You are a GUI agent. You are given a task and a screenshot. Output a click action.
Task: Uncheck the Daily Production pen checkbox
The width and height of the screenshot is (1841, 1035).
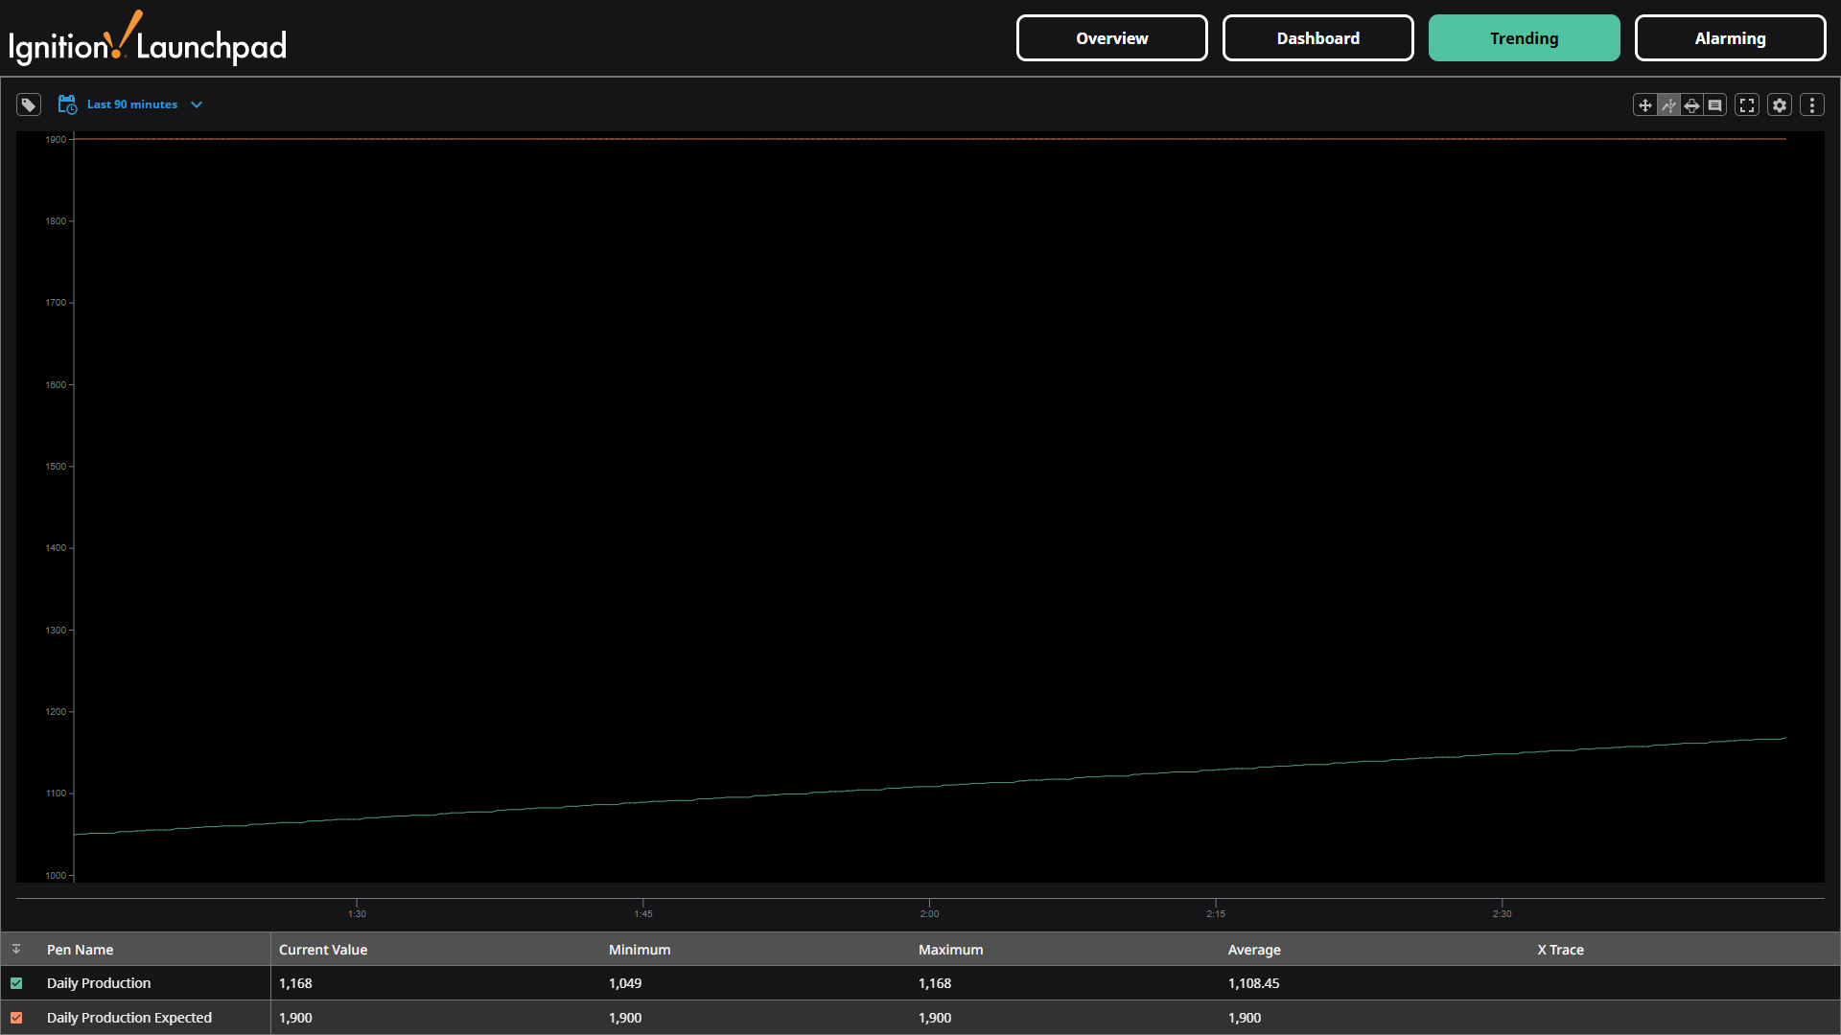[x=16, y=983]
